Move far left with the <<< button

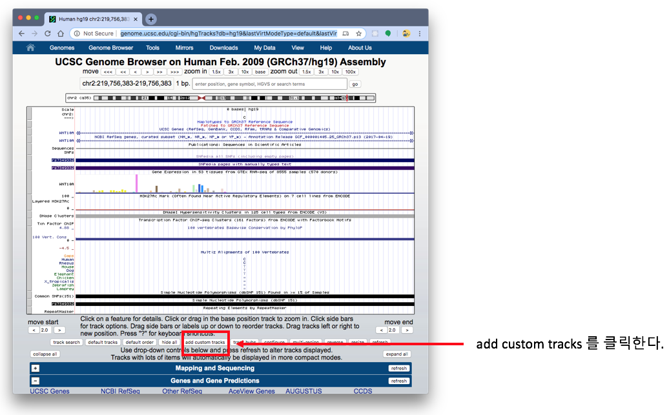pyautogui.click(x=108, y=72)
